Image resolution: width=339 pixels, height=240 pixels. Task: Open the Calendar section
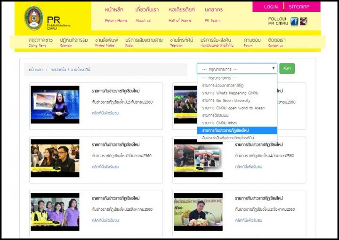coord(74,42)
